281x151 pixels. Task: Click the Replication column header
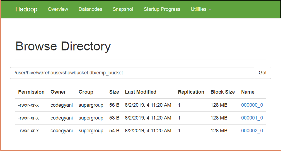191,92
